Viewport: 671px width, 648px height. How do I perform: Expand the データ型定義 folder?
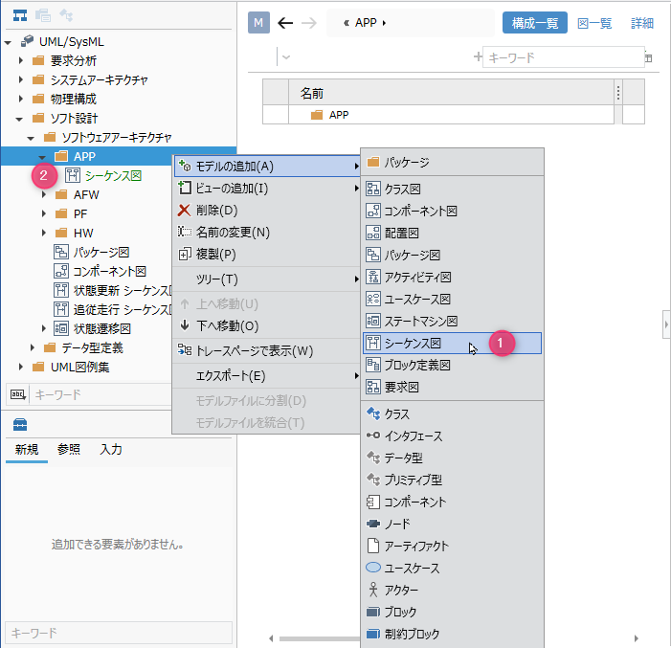point(32,348)
